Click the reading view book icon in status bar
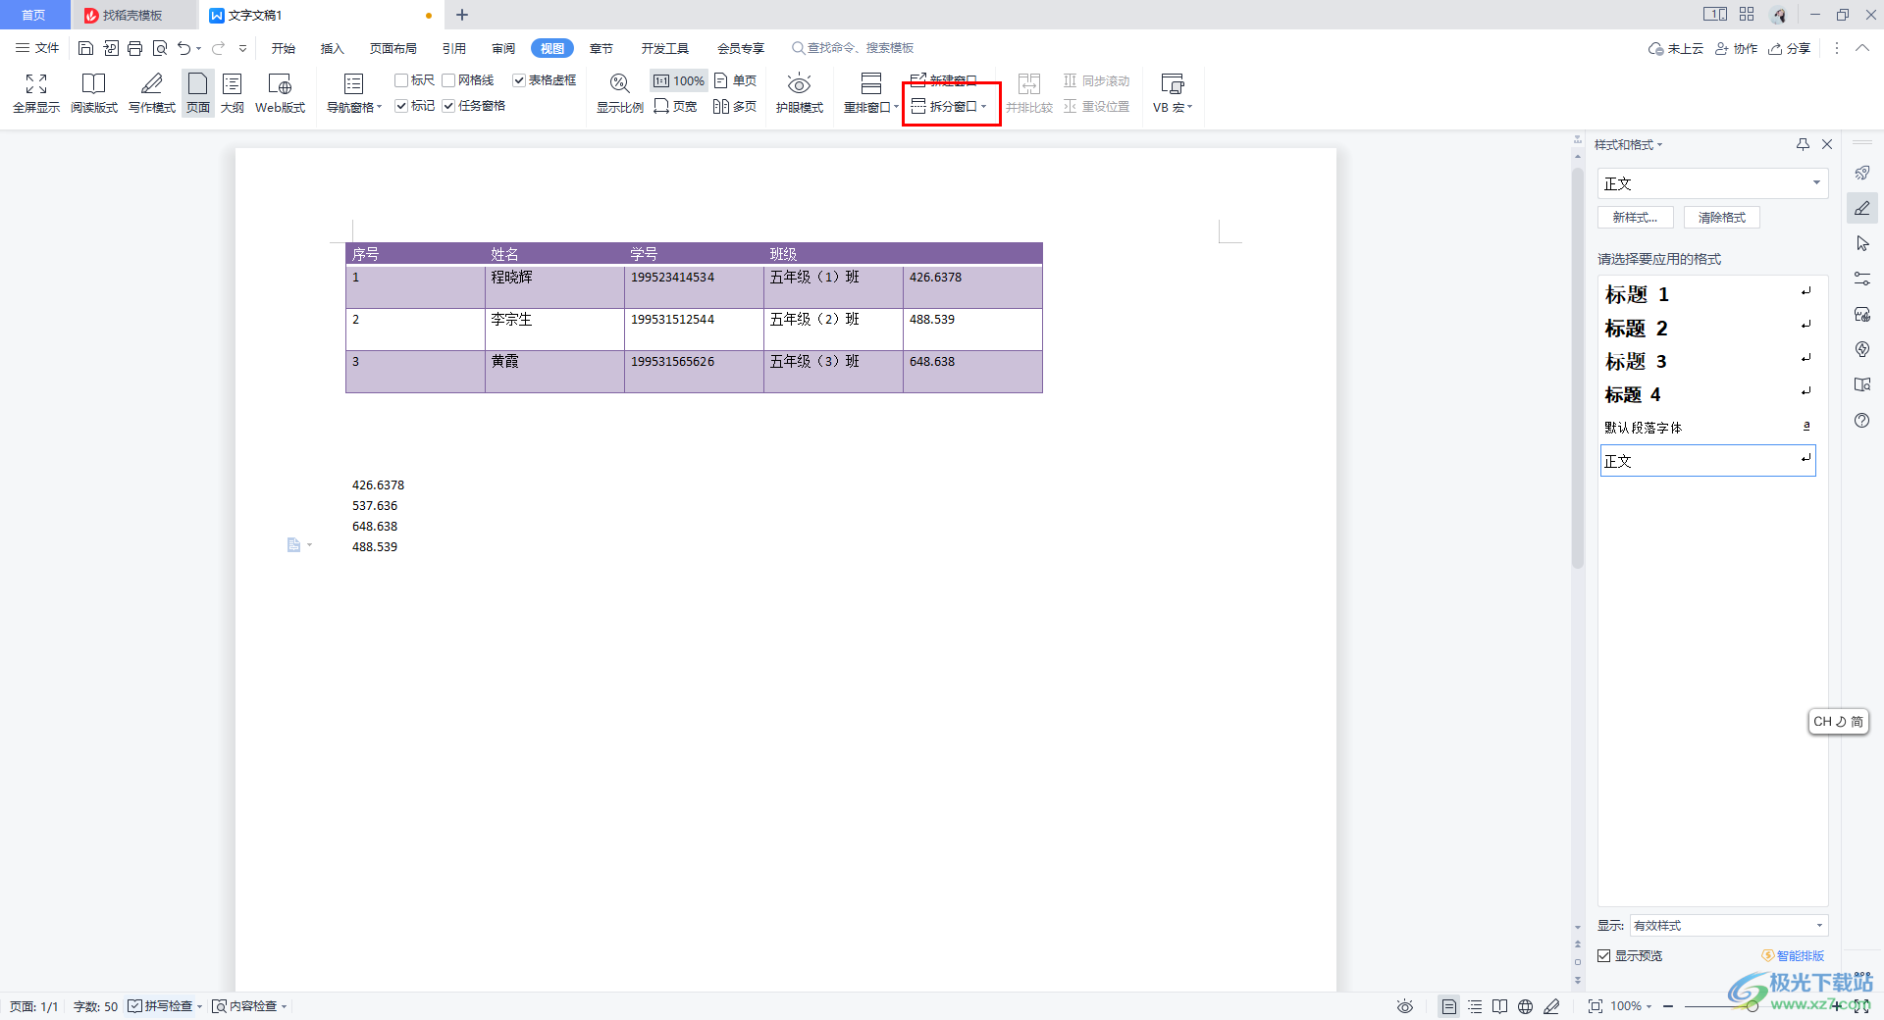The height and width of the screenshot is (1020, 1884). pos(1499,1006)
